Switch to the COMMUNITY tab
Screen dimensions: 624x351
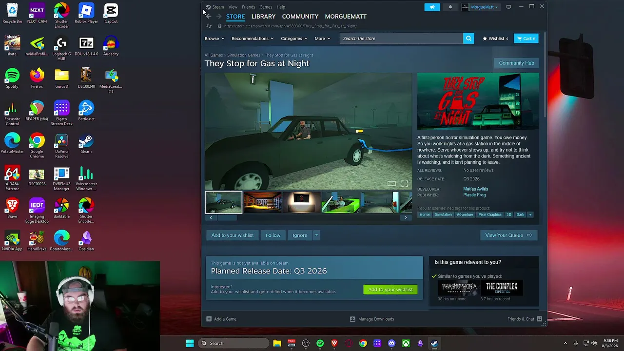click(300, 17)
